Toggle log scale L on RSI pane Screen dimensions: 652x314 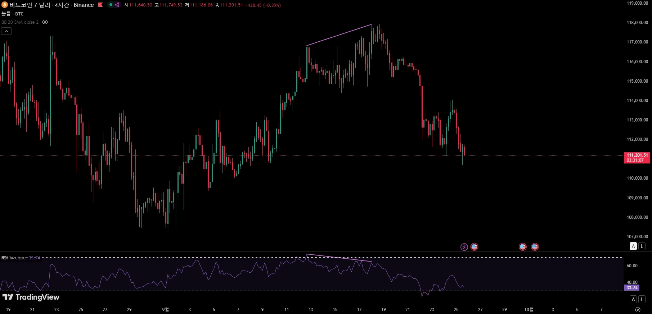[642, 299]
